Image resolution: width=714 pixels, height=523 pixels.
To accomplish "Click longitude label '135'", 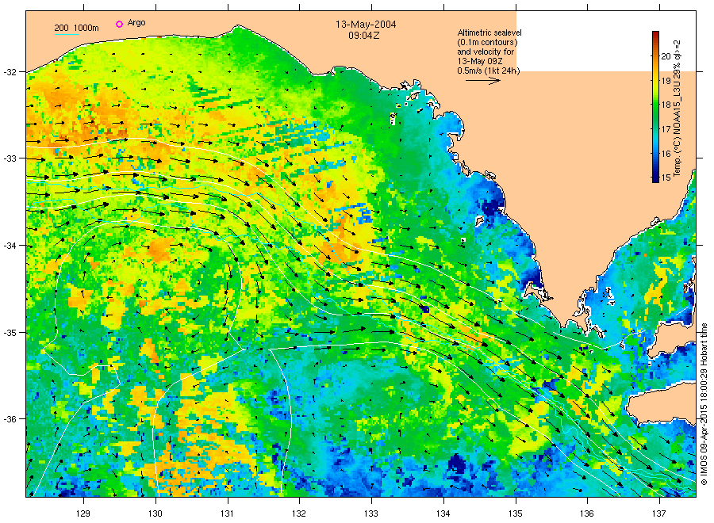I will point(516,514).
